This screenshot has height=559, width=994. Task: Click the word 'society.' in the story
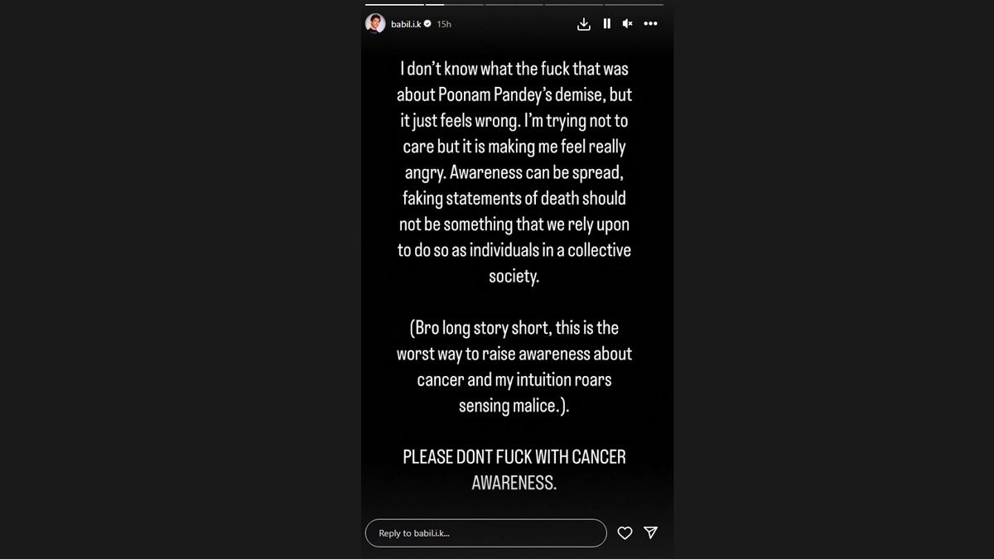[x=514, y=277]
